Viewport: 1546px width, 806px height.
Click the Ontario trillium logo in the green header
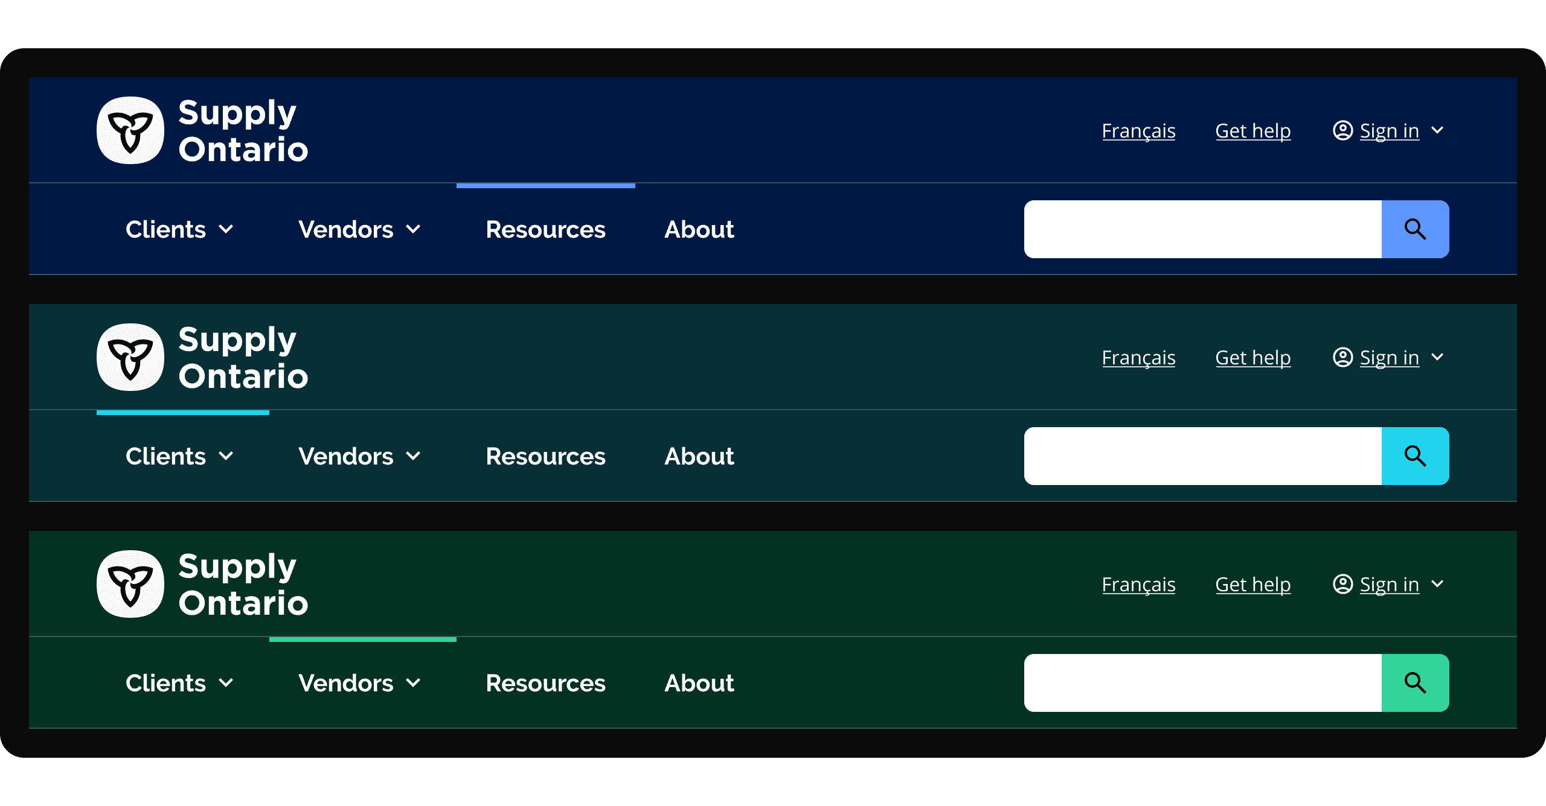pos(130,584)
